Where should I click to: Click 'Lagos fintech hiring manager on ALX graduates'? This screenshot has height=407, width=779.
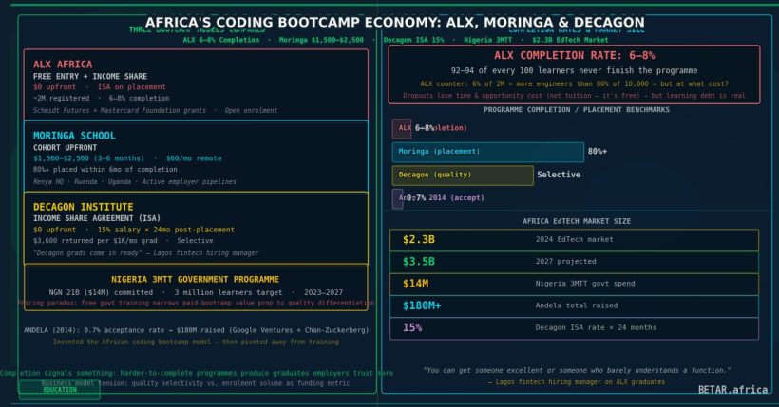(x=577, y=382)
